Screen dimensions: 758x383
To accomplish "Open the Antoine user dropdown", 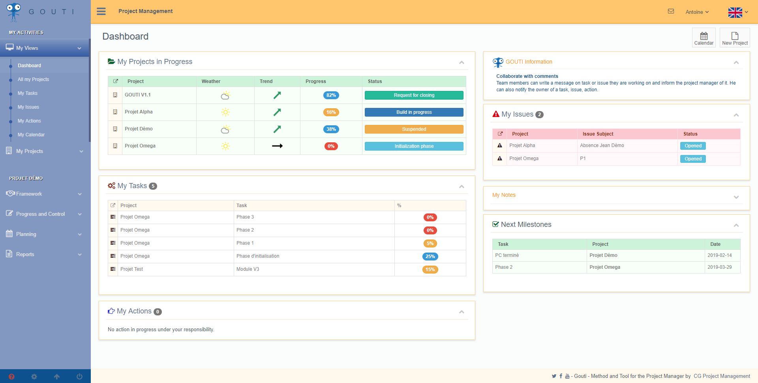I will click(x=697, y=12).
